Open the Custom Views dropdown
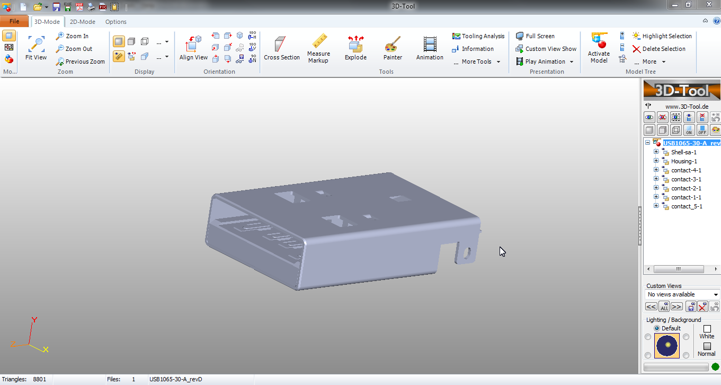 click(716, 294)
